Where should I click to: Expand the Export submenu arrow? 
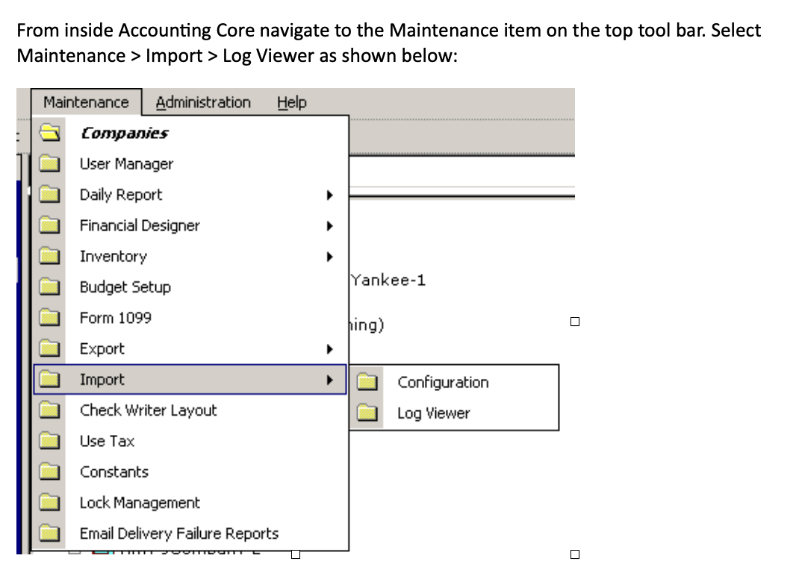(328, 349)
